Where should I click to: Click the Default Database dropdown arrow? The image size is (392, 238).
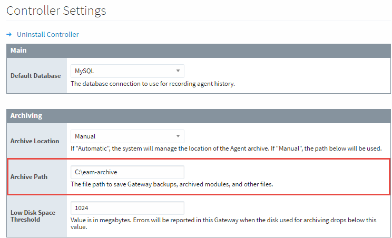coord(179,71)
